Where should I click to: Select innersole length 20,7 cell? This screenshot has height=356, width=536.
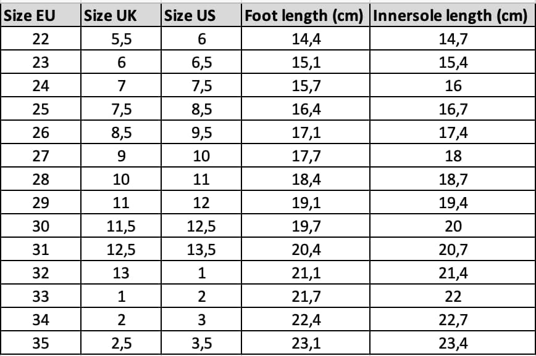(x=453, y=249)
